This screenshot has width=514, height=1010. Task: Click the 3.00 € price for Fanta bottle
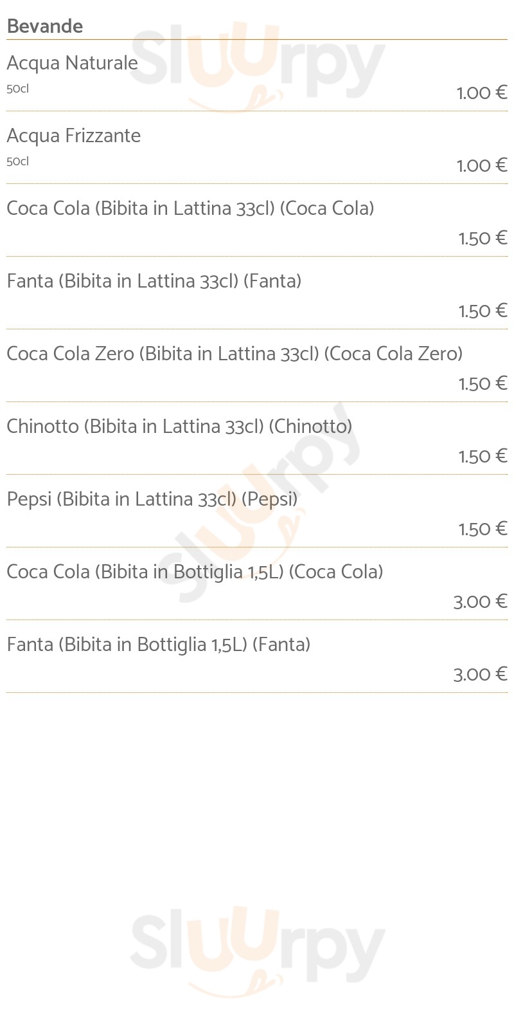pos(480,675)
